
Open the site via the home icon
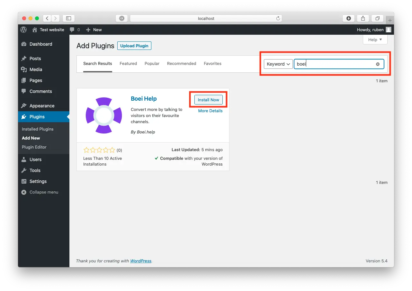pyautogui.click(x=35, y=30)
